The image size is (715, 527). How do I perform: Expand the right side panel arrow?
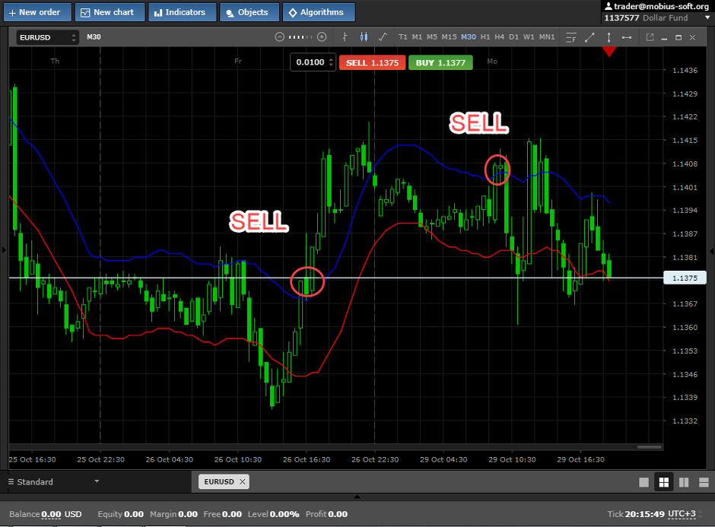tap(711, 250)
